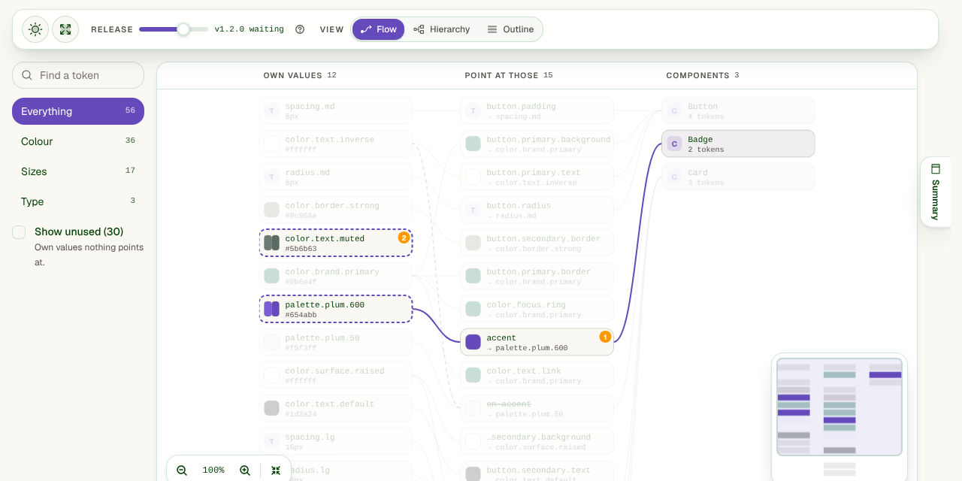Select the color.surface.raised token node
The width and height of the screenshot is (962, 481).
click(336, 376)
